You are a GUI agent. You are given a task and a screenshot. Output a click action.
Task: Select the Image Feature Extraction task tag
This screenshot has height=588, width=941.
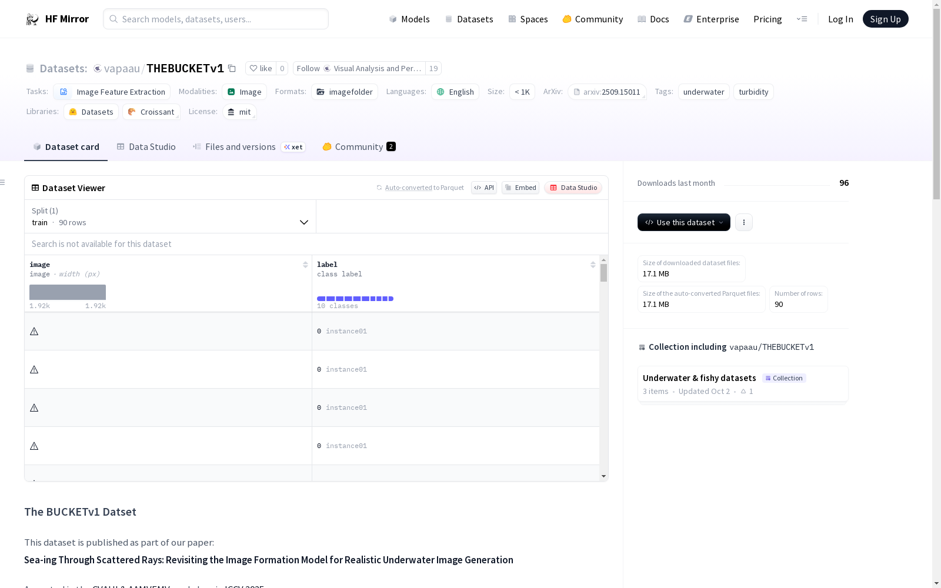click(112, 92)
